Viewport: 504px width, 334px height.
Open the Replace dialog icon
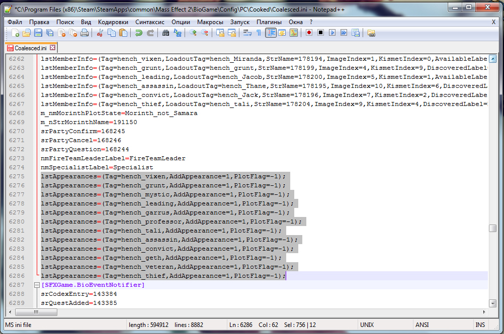(177, 33)
